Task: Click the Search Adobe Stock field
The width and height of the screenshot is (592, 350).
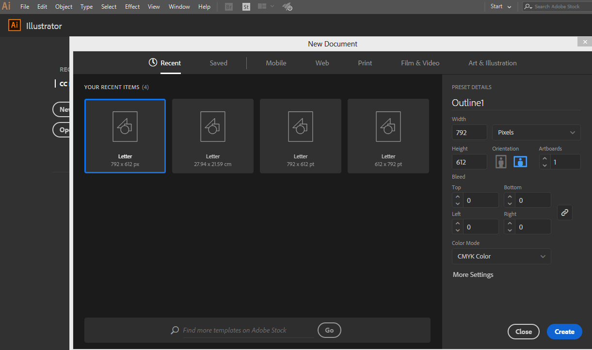Action: [x=557, y=7]
